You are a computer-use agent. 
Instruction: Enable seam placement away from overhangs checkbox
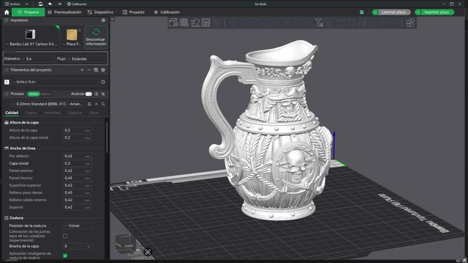[65, 236]
